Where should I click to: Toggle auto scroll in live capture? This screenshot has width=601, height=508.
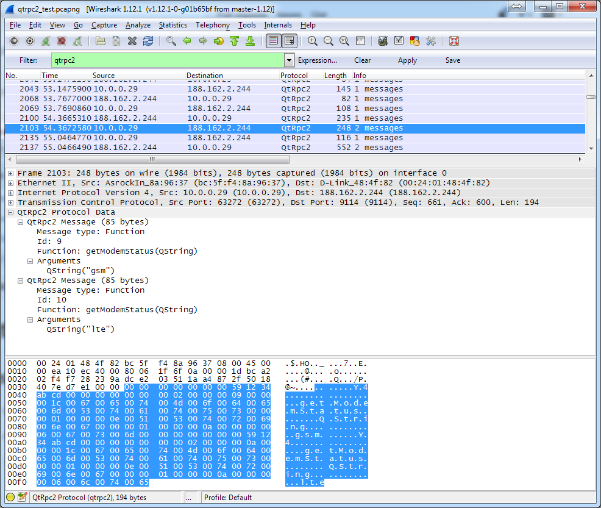tap(290, 41)
